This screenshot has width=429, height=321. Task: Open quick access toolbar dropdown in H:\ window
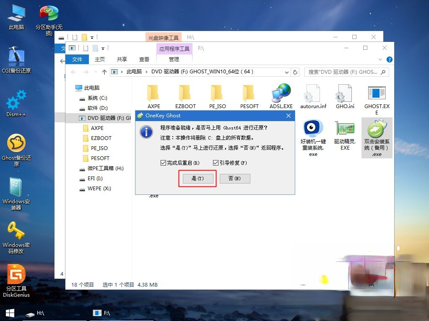click(x=92, y=37)
